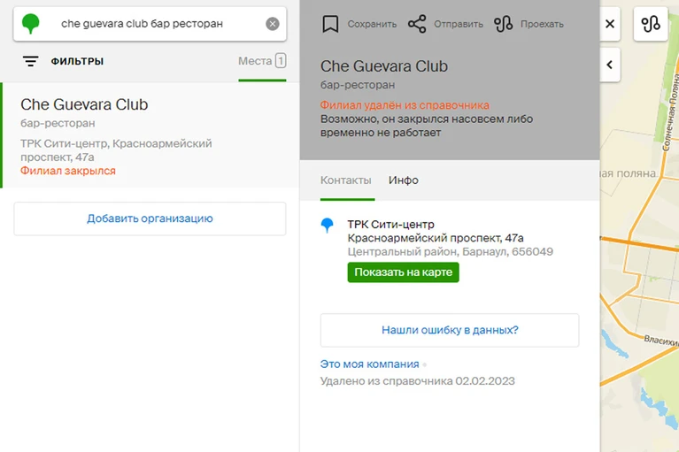The width and height of the screenshot is (679, 452).
Task: Open the Места results tab
Action: coord(262,61)
